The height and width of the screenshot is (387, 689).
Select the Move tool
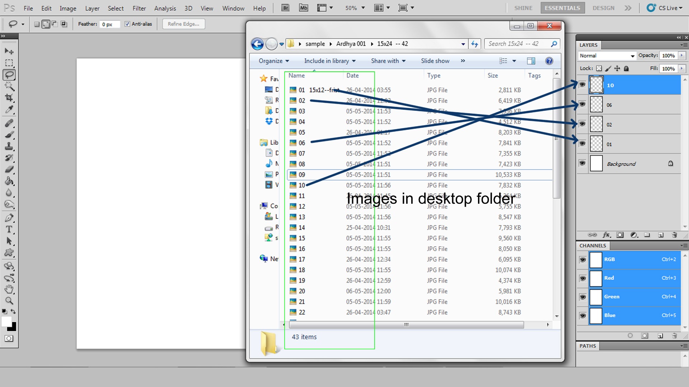pos(9,51)
